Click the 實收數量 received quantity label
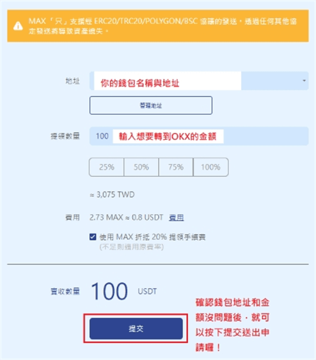This screenshot has height=360, width=316. 65,291
